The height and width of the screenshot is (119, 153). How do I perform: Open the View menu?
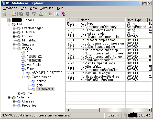pyautogui.click(x=33, y=8)
